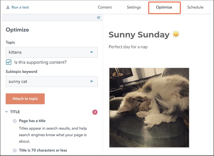Collapse the sidebar with the double chevron

click(x=98, y=18)
